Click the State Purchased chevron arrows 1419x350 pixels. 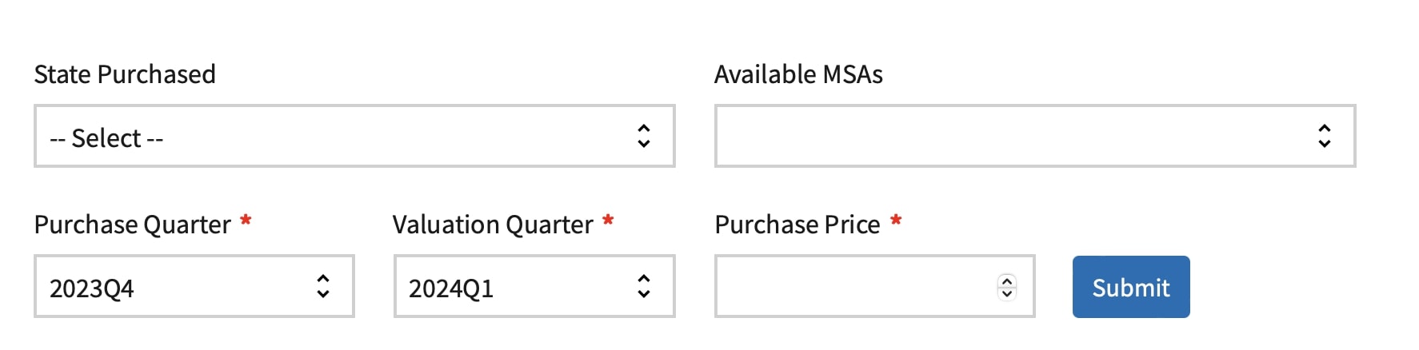(643, 137)
